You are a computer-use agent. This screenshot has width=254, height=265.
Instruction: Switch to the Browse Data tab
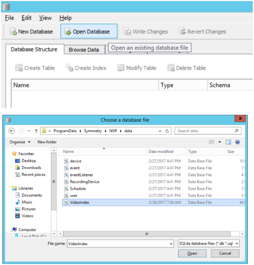pyautogui.click(x=84, y=50)
